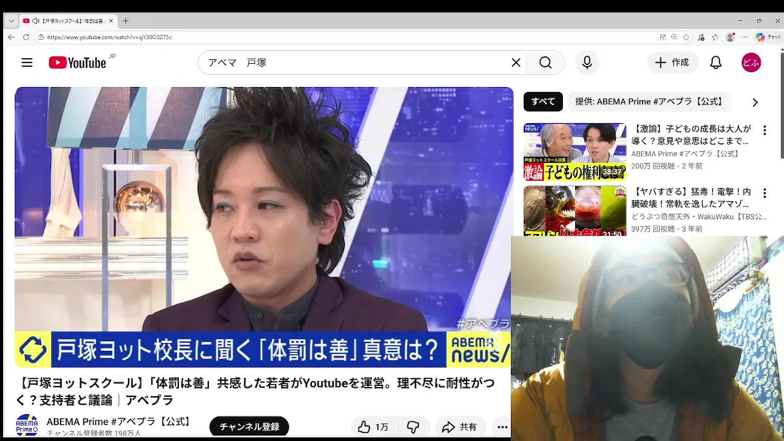Like the video (1万)
Image resolution: width=784 pixels, height=441 pixels.
point(375,427)
